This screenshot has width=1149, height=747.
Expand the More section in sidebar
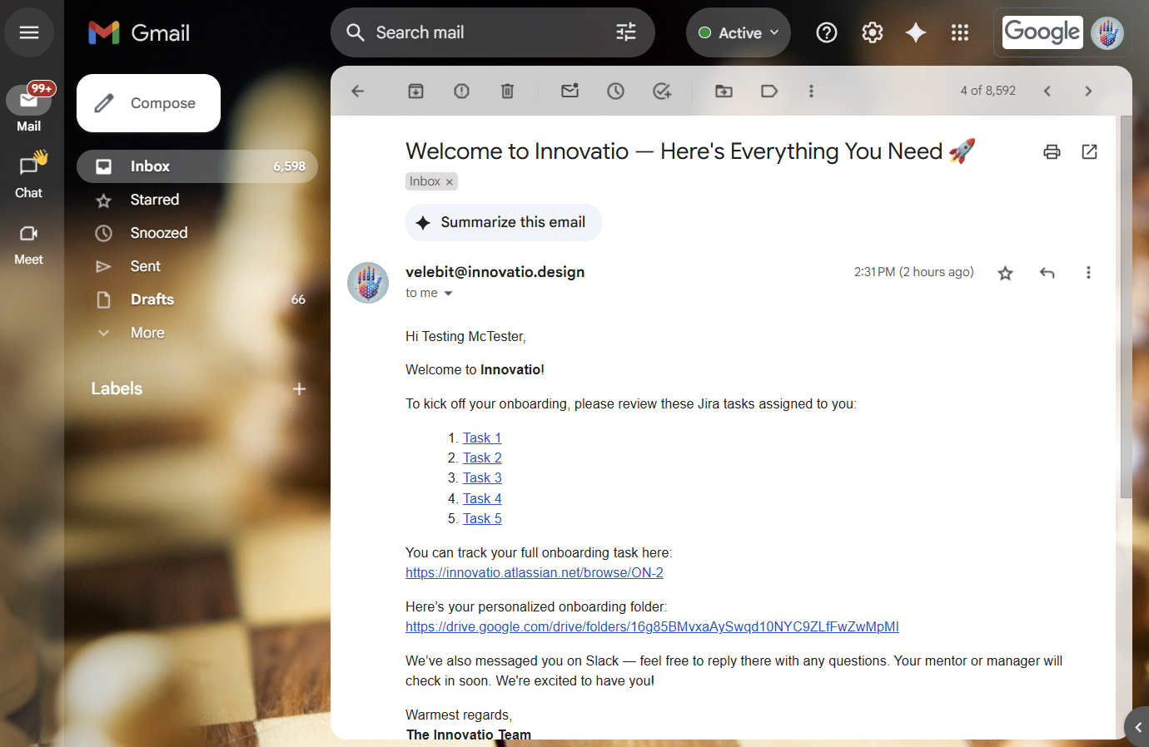click(147, 332)
